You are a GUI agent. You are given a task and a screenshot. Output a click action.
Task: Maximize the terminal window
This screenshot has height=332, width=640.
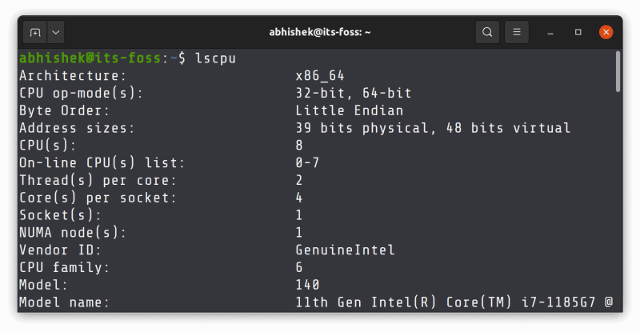coord(578,33)
